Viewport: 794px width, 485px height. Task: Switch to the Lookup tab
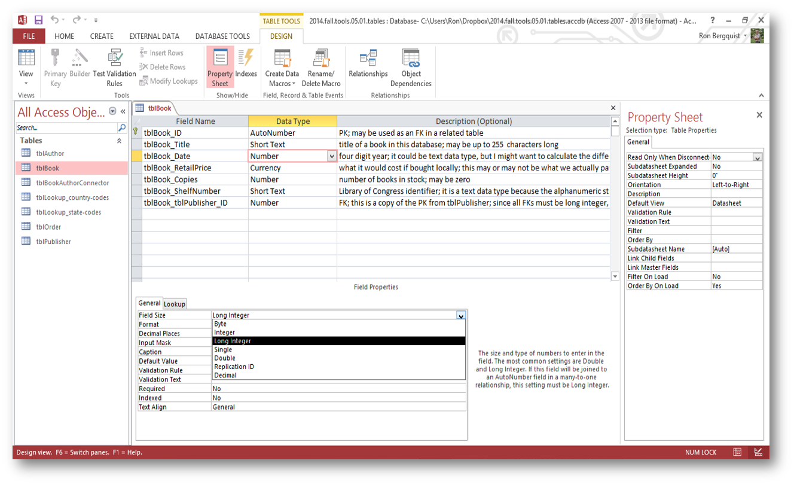point(175,304)
